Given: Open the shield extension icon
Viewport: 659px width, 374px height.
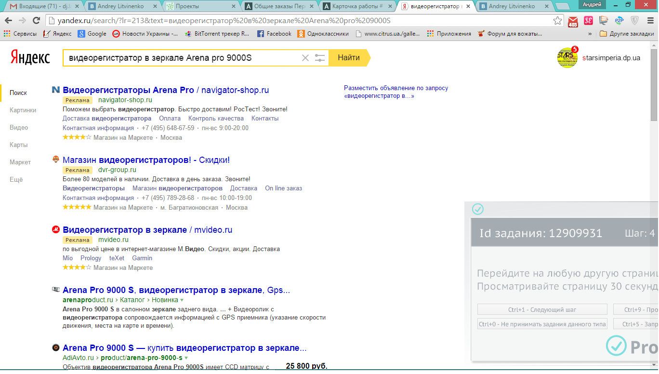Looking at the screenshot, I should click(x=635, y=21).
